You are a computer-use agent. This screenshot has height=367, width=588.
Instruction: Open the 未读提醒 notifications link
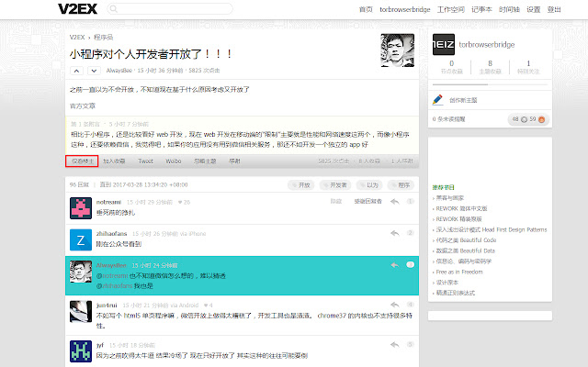449,119
